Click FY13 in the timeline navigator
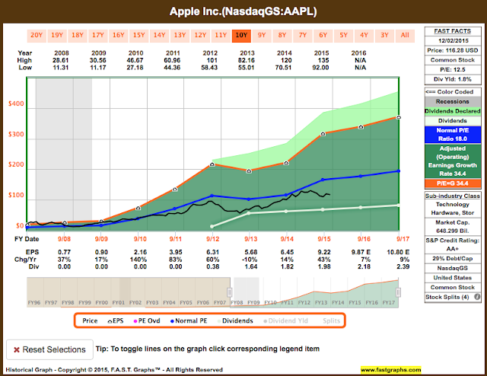 coord(321,302)
